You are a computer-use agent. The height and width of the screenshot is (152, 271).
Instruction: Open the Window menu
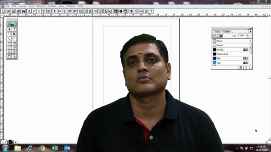pyautogui.click(x=71, y=6)
